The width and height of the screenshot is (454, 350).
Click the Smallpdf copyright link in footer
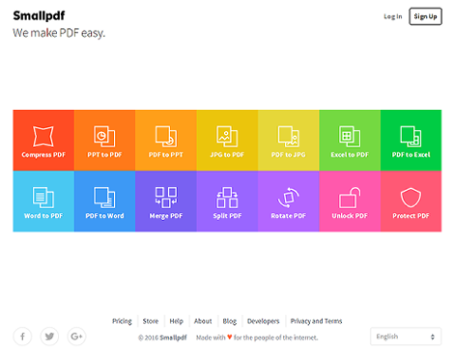tap(173, 337)
